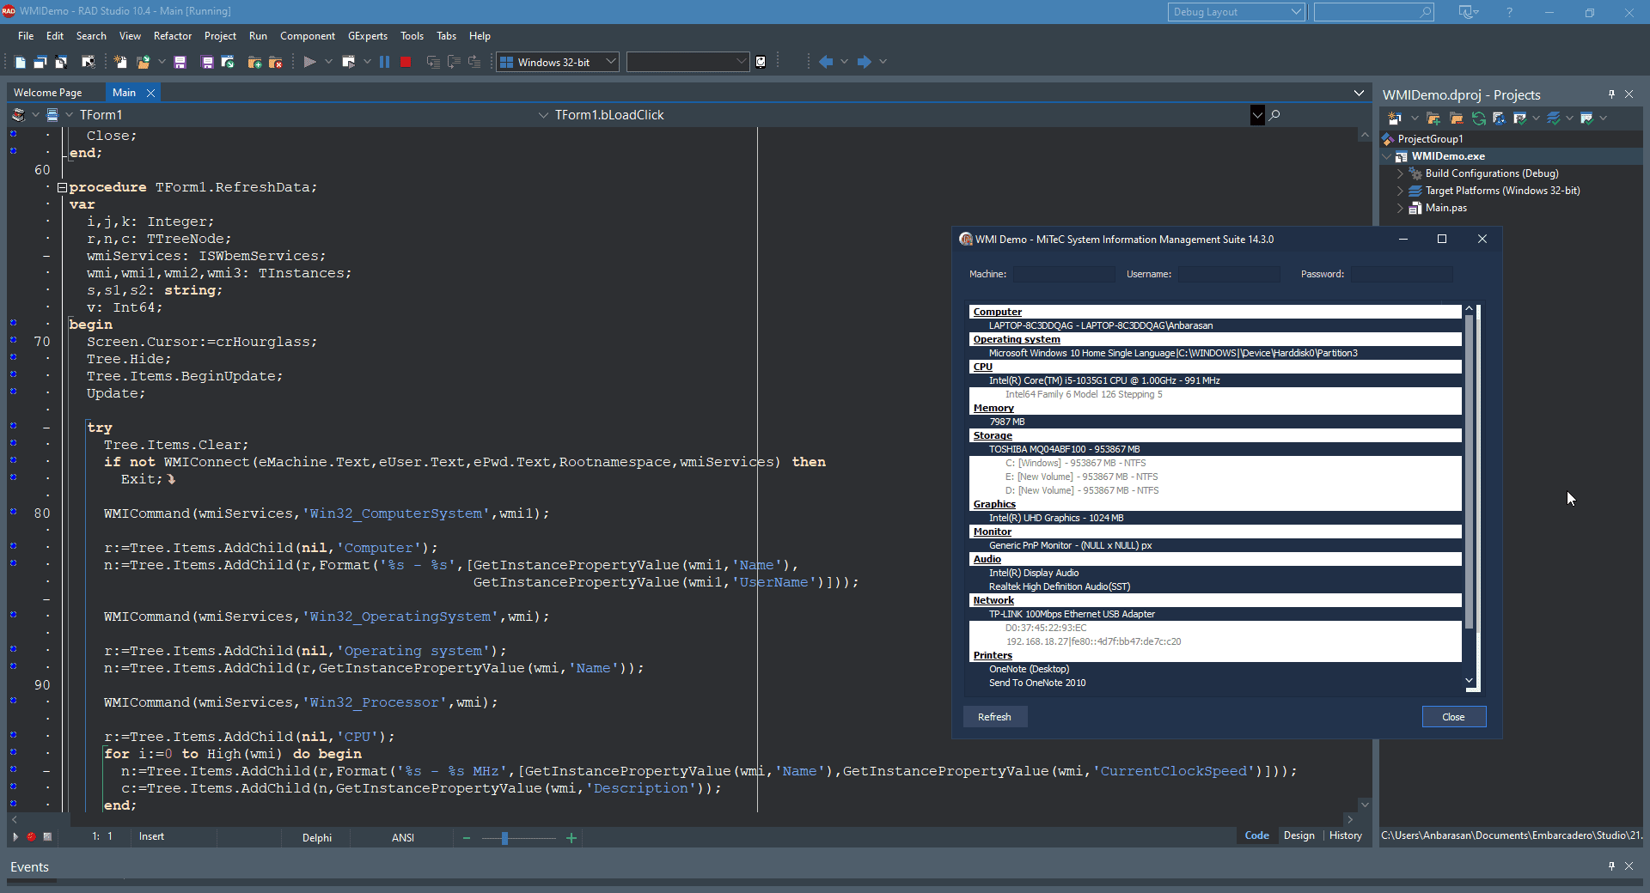
Task: Adjust the editor zoom slider handle
Action: pyautogui.click(x=504, y=838)
